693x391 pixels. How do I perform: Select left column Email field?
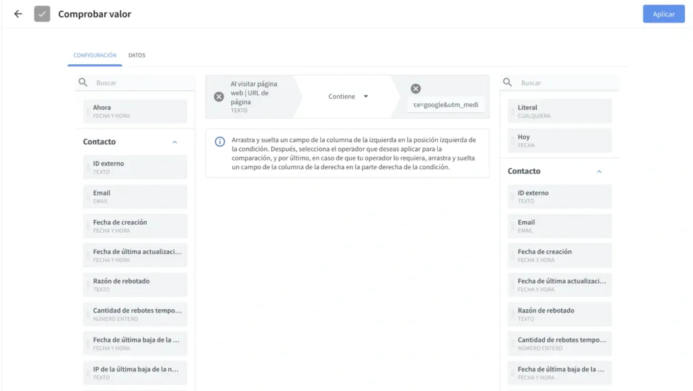pyautogui.click(x=135, y=197)
